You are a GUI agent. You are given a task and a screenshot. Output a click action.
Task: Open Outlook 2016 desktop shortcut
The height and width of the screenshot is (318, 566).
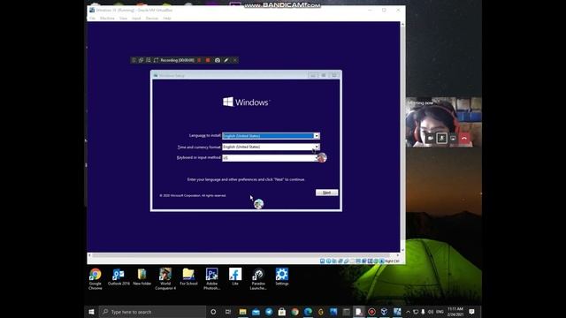(x=119, y=277)
